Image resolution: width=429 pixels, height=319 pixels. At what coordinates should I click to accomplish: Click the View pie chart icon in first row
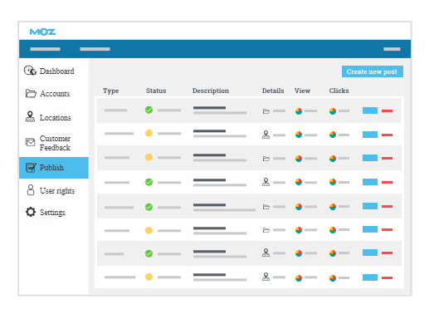pos(299,111)
